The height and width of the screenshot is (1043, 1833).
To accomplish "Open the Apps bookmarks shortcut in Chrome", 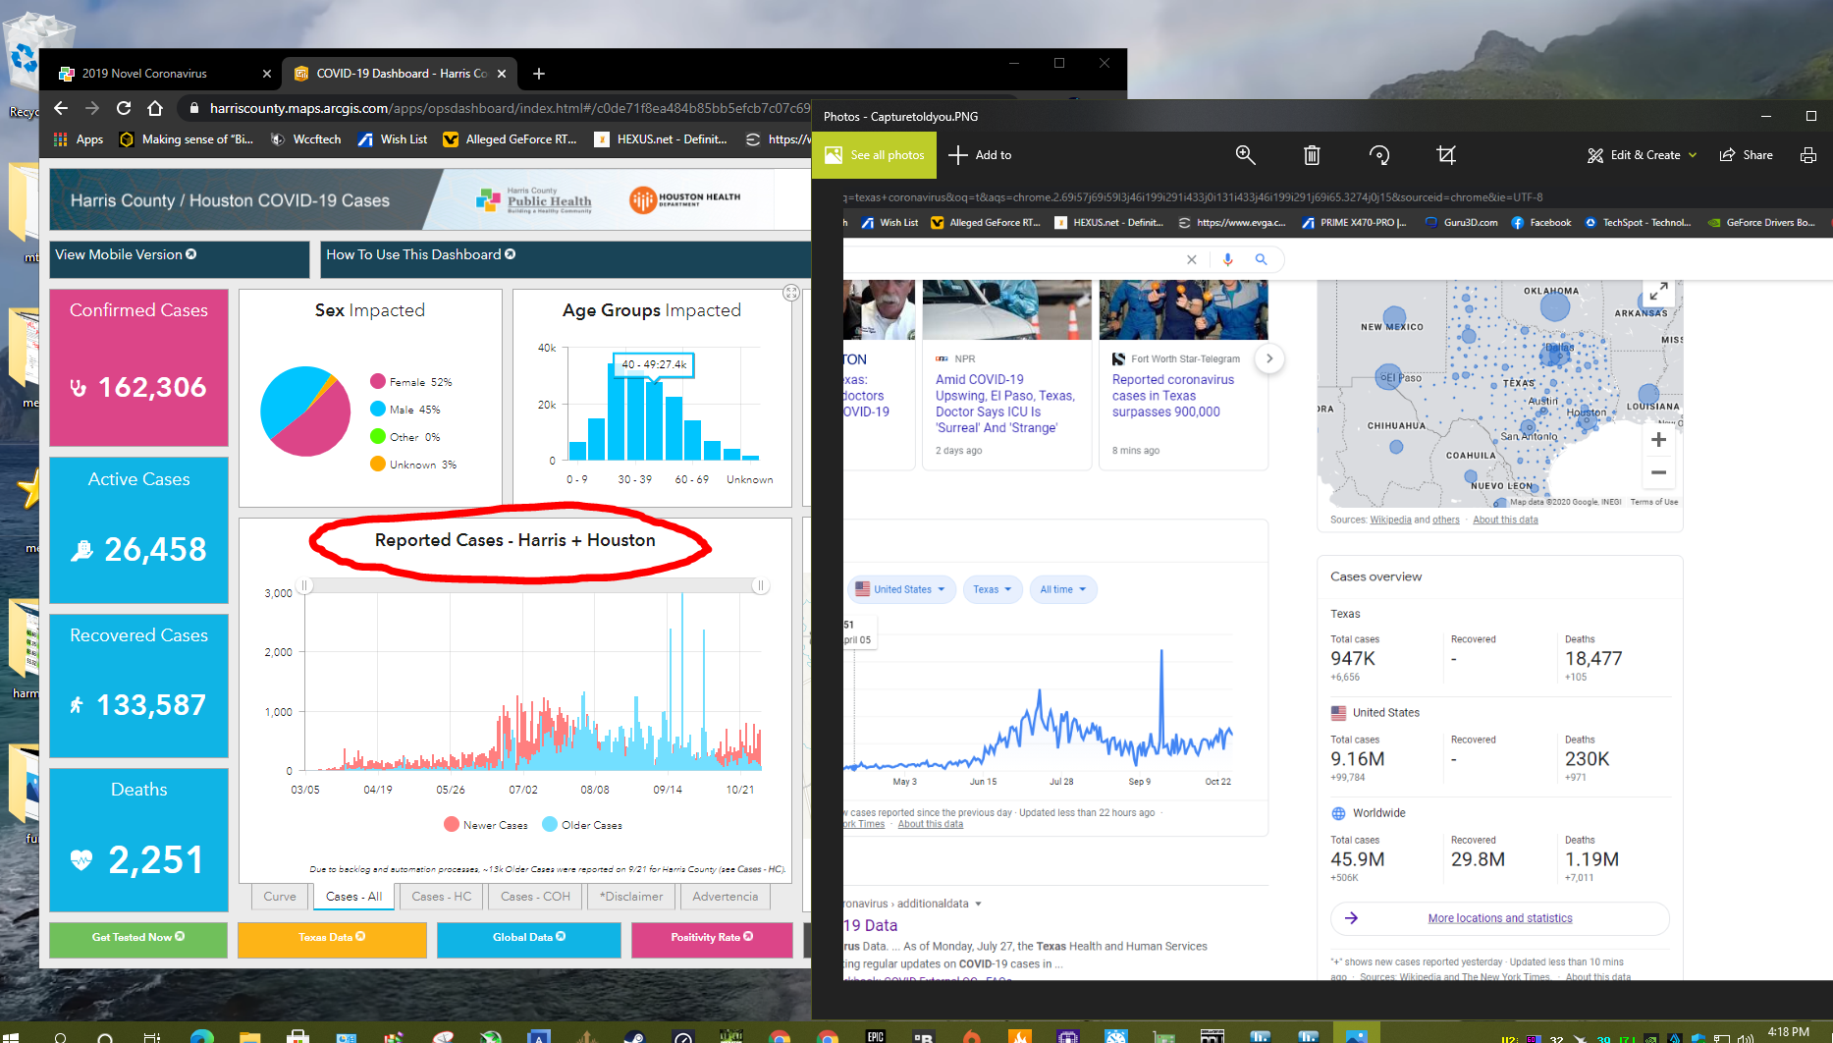I will (x=79, y=139).
